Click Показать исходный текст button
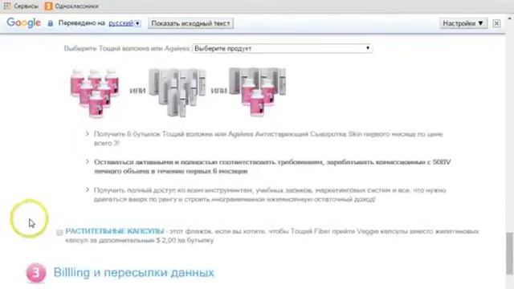 [190, 23]
